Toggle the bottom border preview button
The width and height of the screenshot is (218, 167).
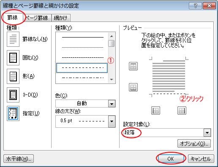click(x=133, y=87)
